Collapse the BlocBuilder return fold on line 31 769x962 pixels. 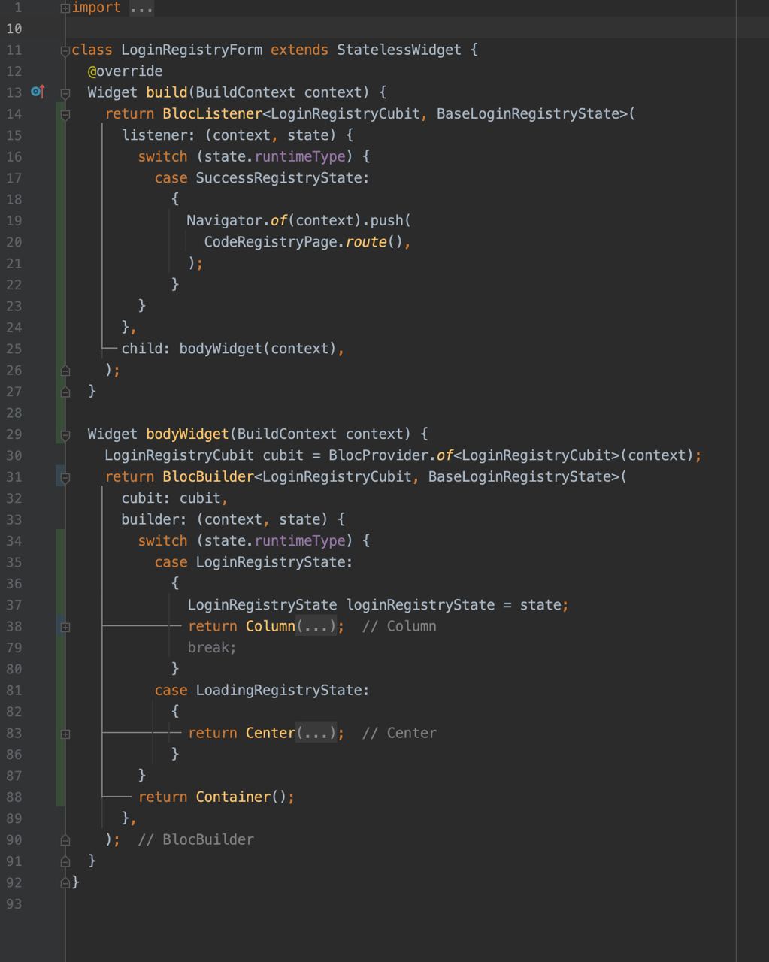[65, 477]
